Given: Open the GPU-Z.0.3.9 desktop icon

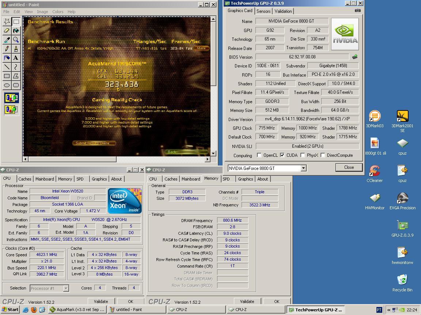Looking at the screenshot, I should [x=402, y=229].
